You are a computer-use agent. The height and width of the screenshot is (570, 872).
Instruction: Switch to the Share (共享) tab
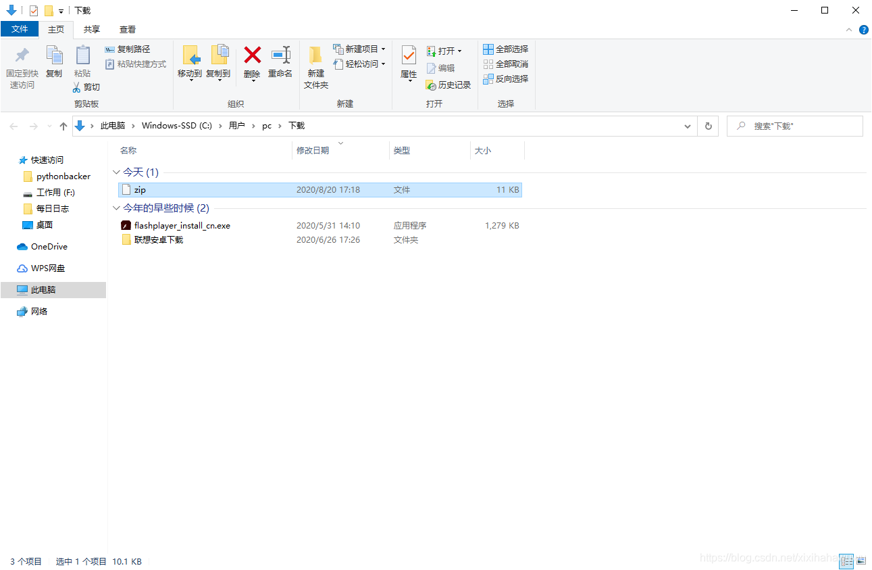click(x=92, y=30)
